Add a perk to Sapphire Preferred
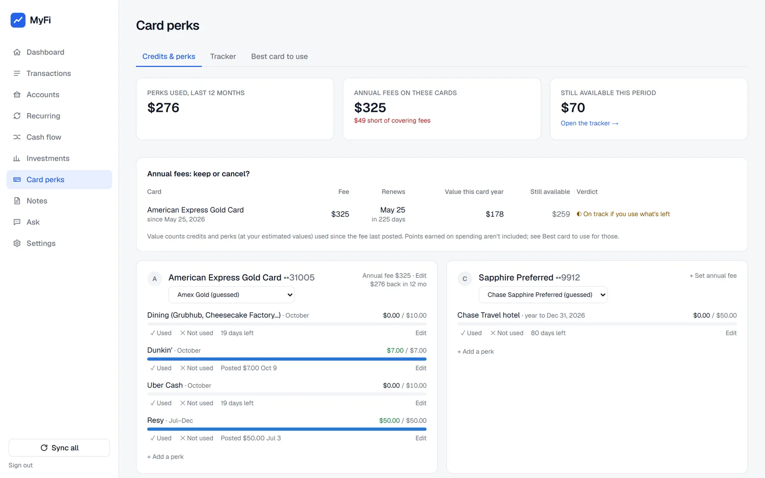This screenshot has height=478, width=765. 476,352
